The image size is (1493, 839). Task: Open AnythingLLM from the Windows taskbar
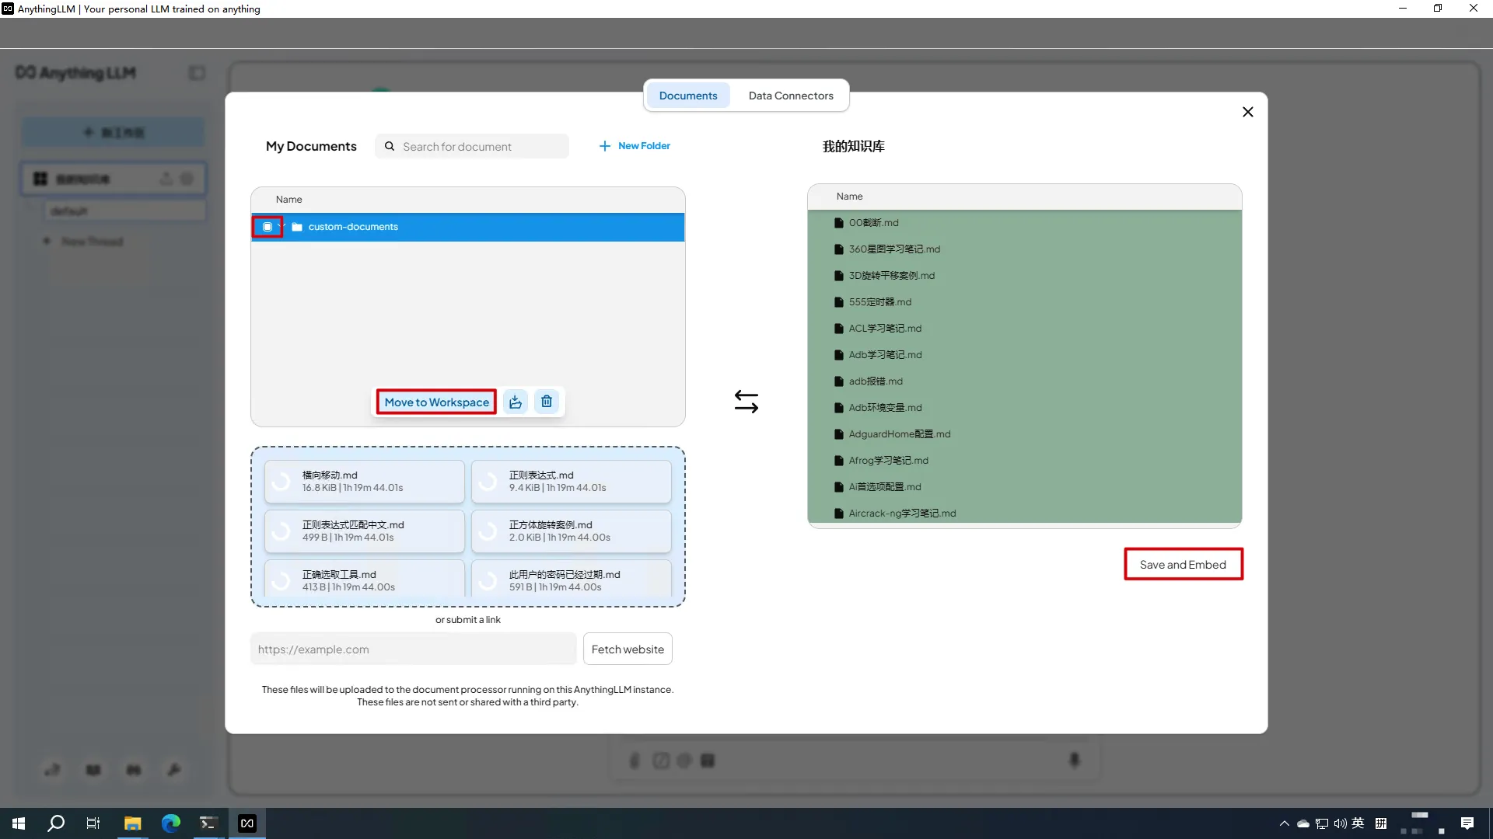click(247, 823)
